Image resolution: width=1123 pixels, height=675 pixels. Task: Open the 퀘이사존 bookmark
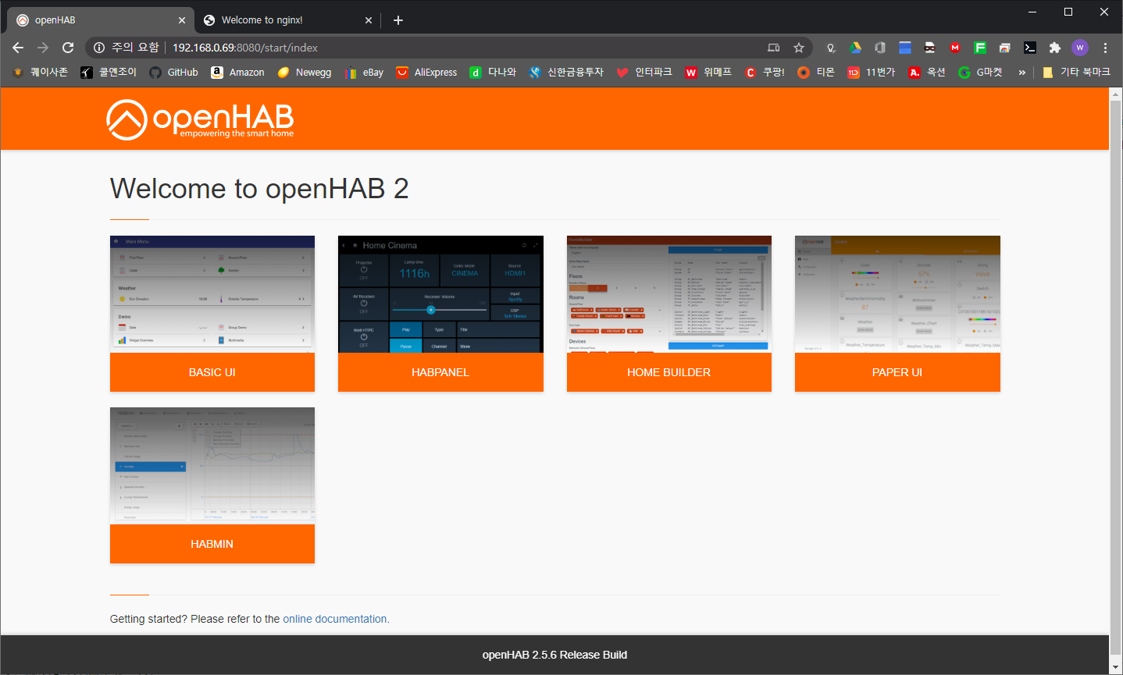[40, 72]
